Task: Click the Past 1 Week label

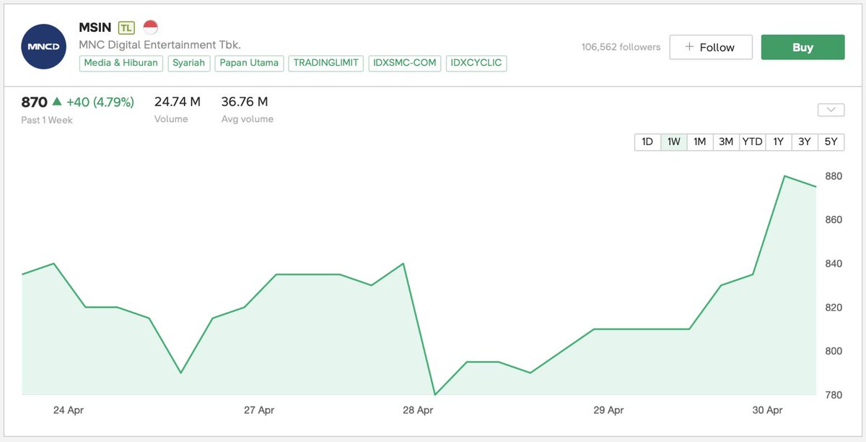Action: pyautogui.click(x=47, y=121)
